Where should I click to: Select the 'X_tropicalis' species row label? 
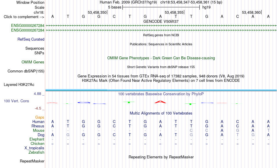(x=34, y=148)
